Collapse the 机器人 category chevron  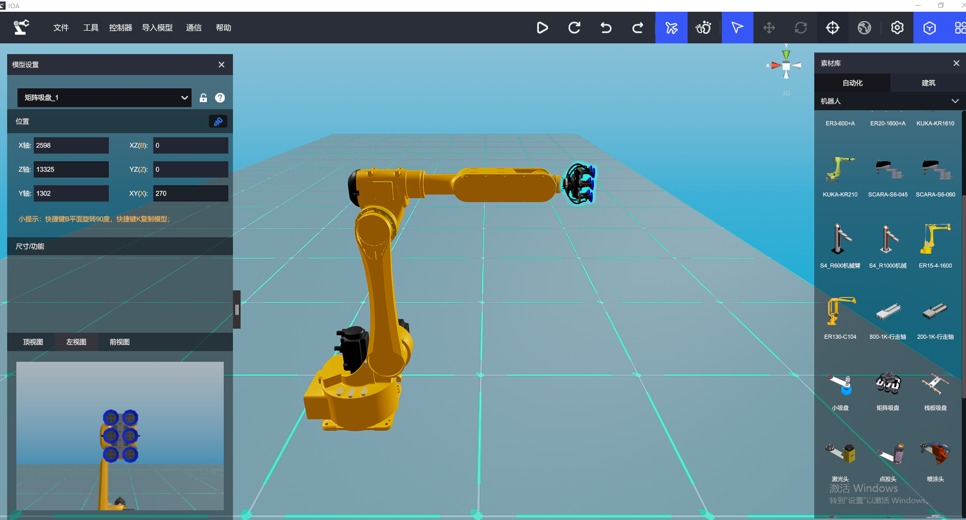pyautogui.click(x=955, y=101)
